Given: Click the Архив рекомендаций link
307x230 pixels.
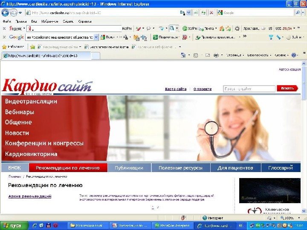Looking at the screenshot, I should click(30, 196).
